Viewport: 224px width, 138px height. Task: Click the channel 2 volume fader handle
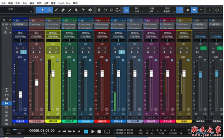37,83
